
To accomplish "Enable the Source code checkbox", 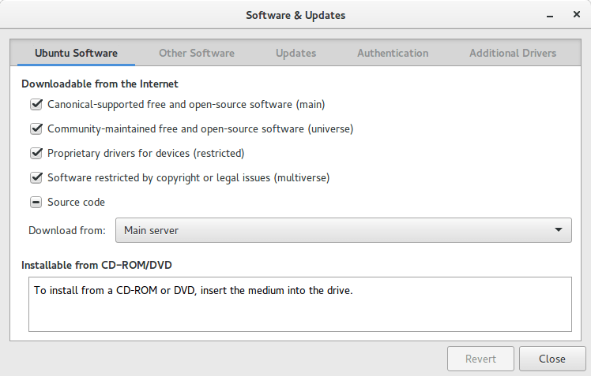I will tap(36, 203).
